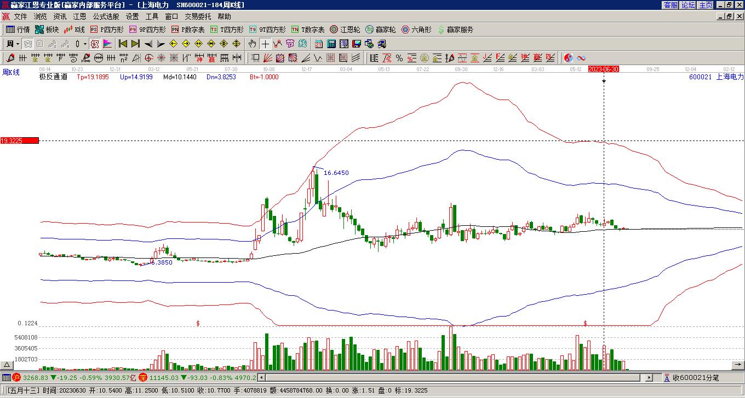Toggle the 权 price adjustment button

(95, 44)
